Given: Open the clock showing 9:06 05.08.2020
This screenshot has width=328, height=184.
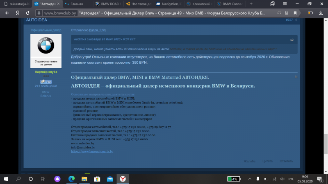Looking at the screenshot, I should pos(305,179).
